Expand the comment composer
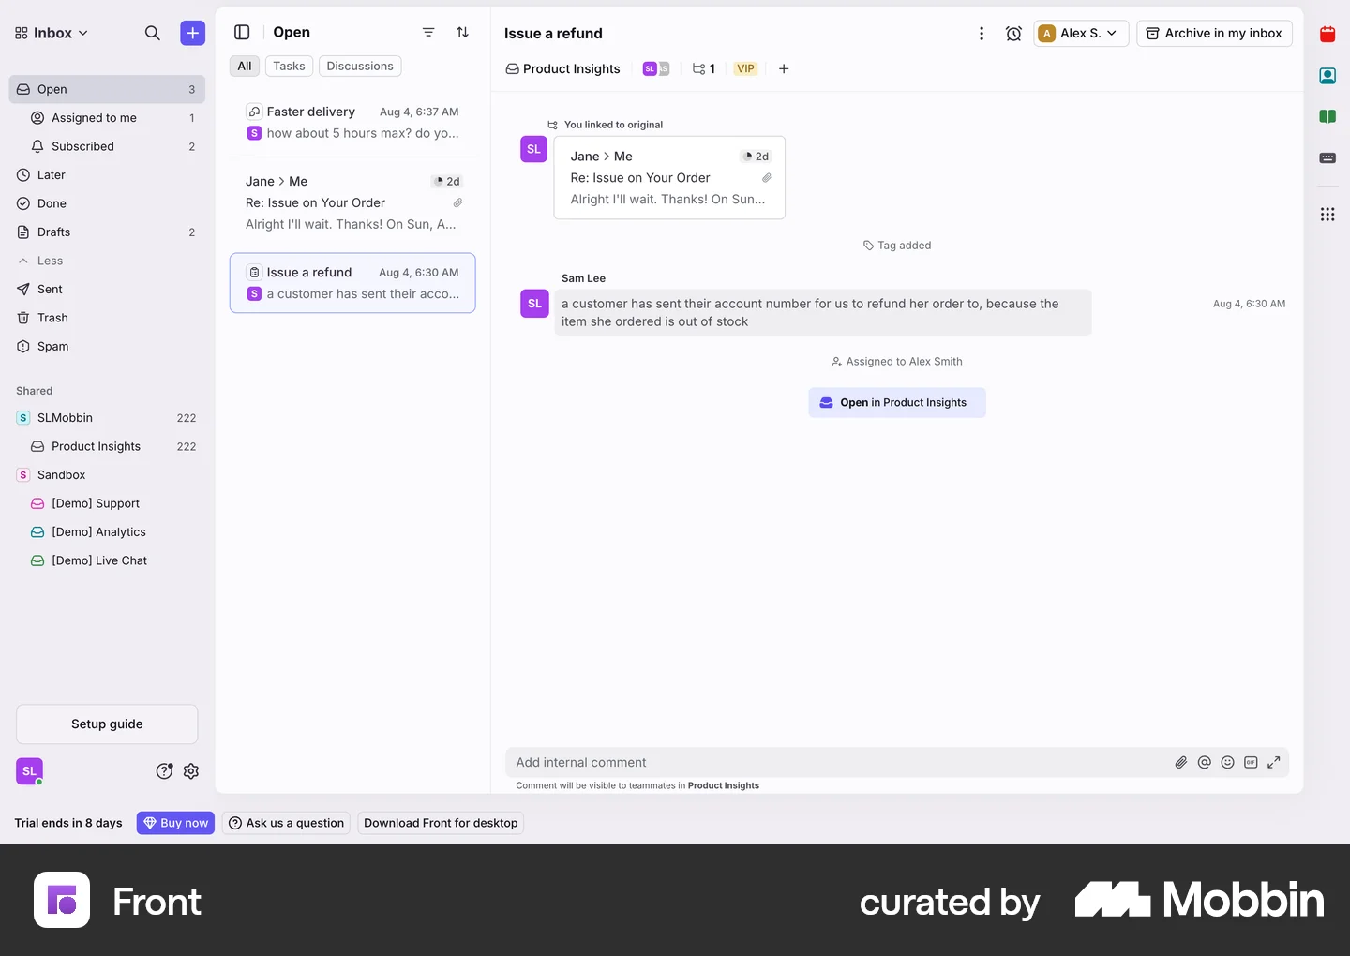Viewport: 1350px width, 956px height. [x=1274, y=763]
